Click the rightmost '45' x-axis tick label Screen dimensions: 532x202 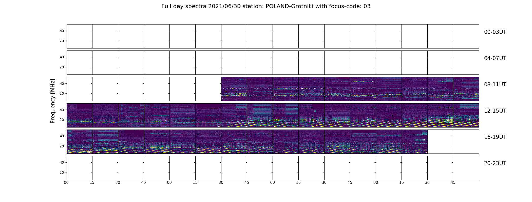(x=453, y=183)
